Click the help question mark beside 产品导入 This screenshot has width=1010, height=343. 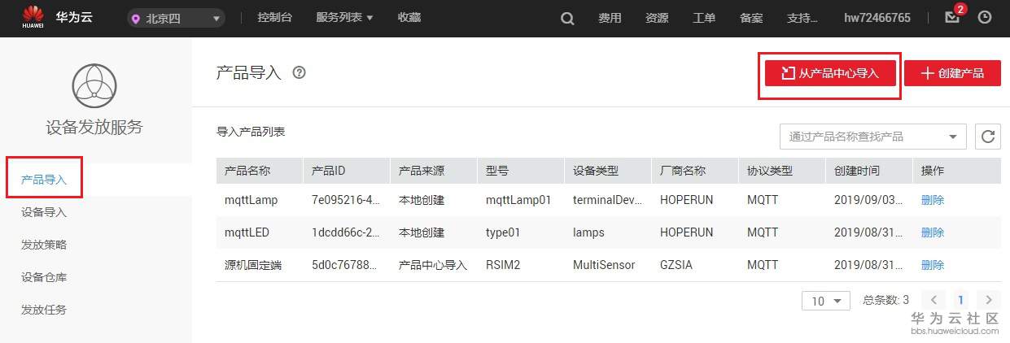click(x=299, y=72)
